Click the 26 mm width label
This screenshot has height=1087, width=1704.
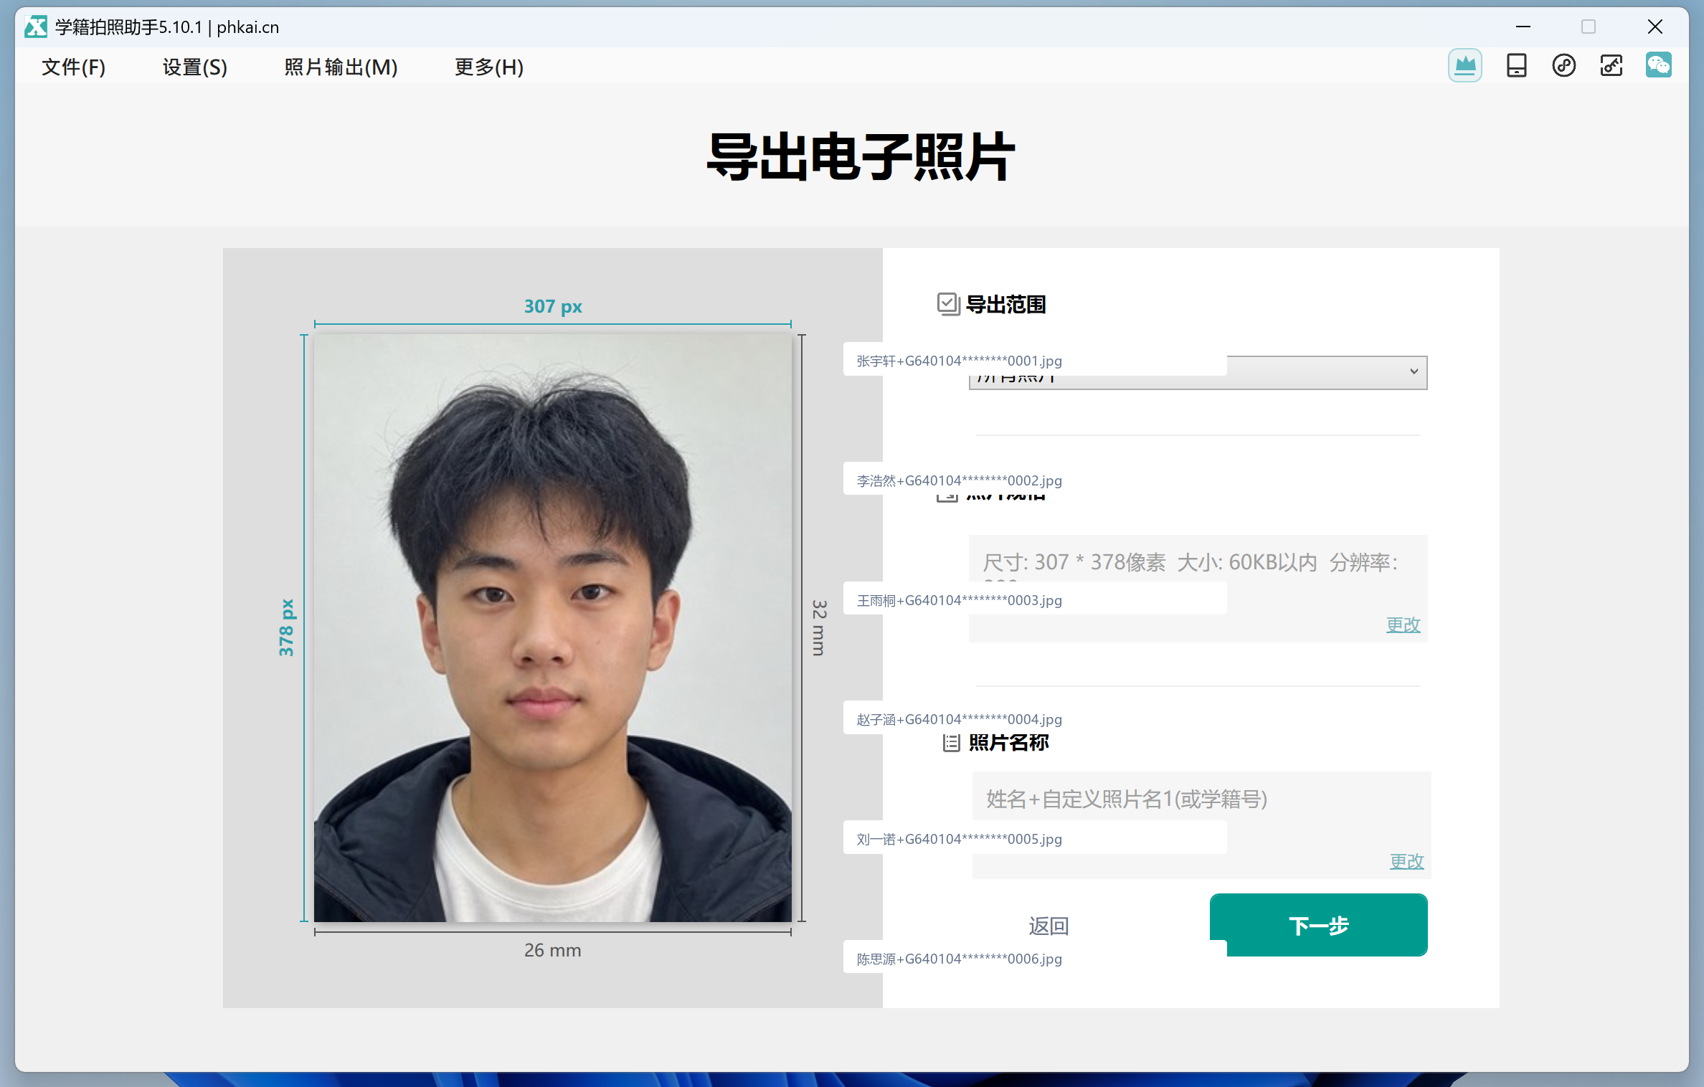point(552,950)
